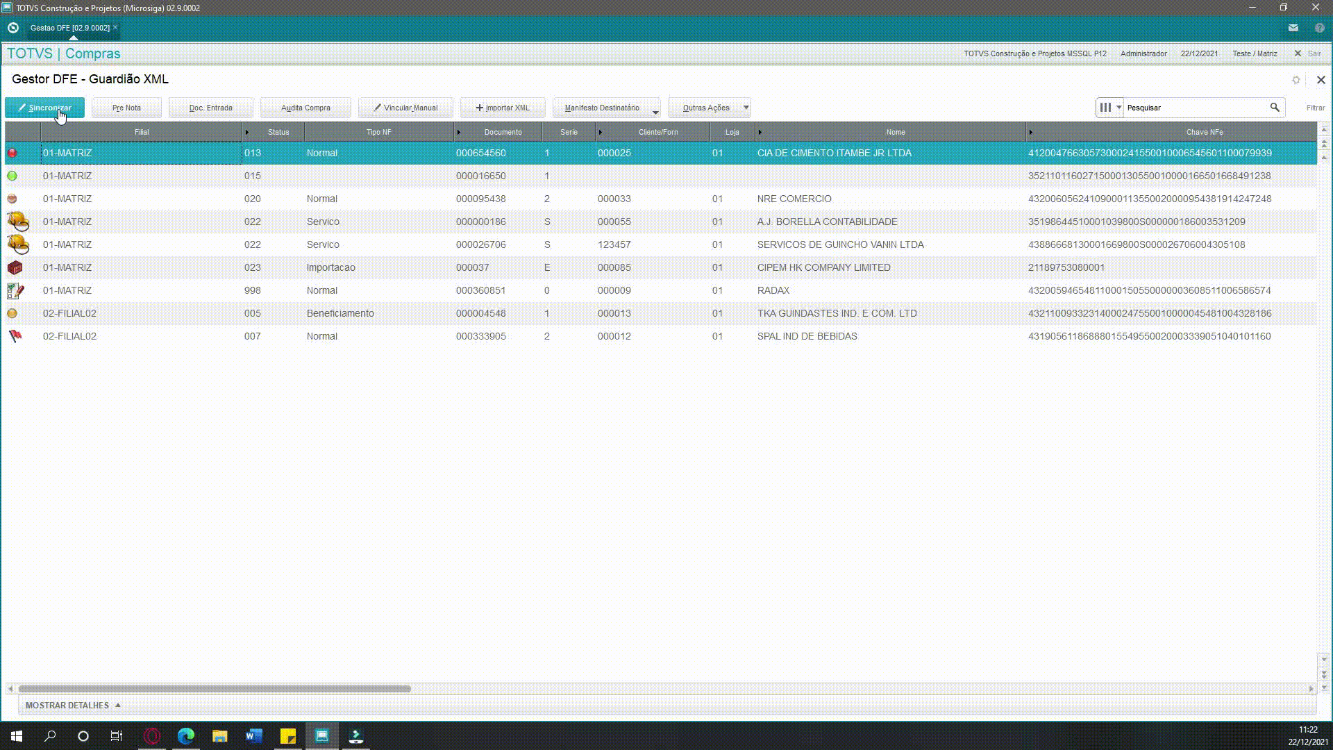Open the Chave NFe column header arrow
This screenshot has width=1333, height=750.
click(x=1030, y=132)
